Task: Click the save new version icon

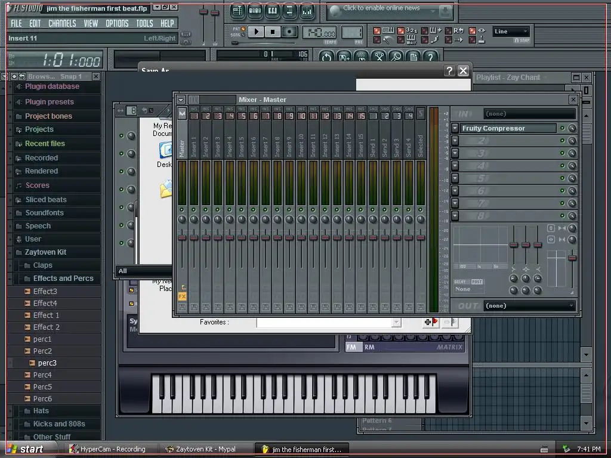Action: coord(344,57)
